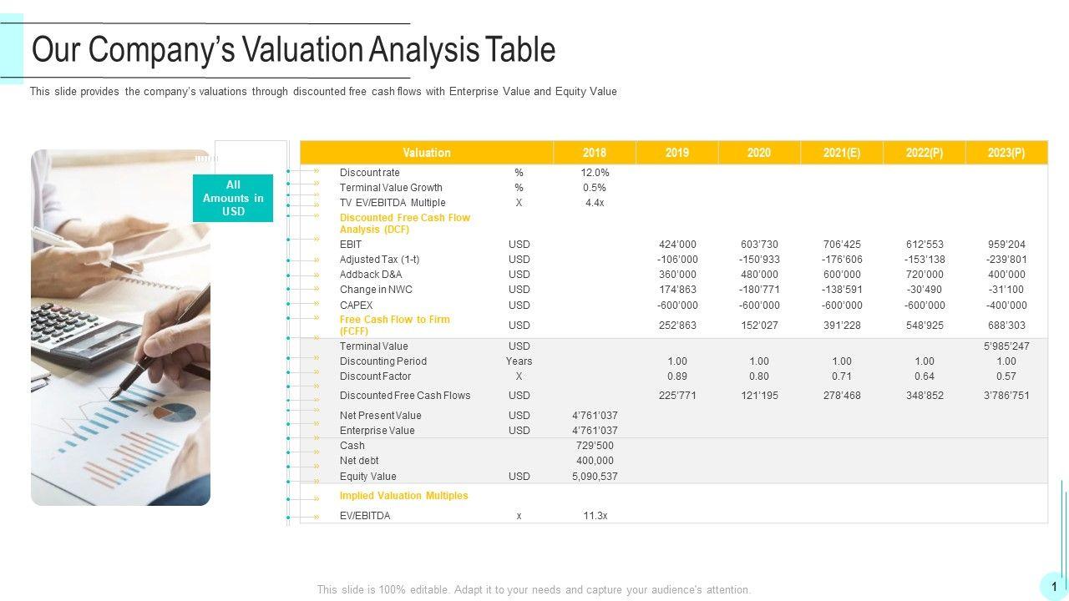
Task: Select the calculator and charts photo
Action: click(x=120, y=327)
